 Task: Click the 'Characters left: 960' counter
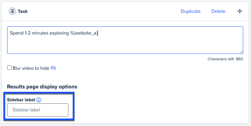click(x=225, y=59)
